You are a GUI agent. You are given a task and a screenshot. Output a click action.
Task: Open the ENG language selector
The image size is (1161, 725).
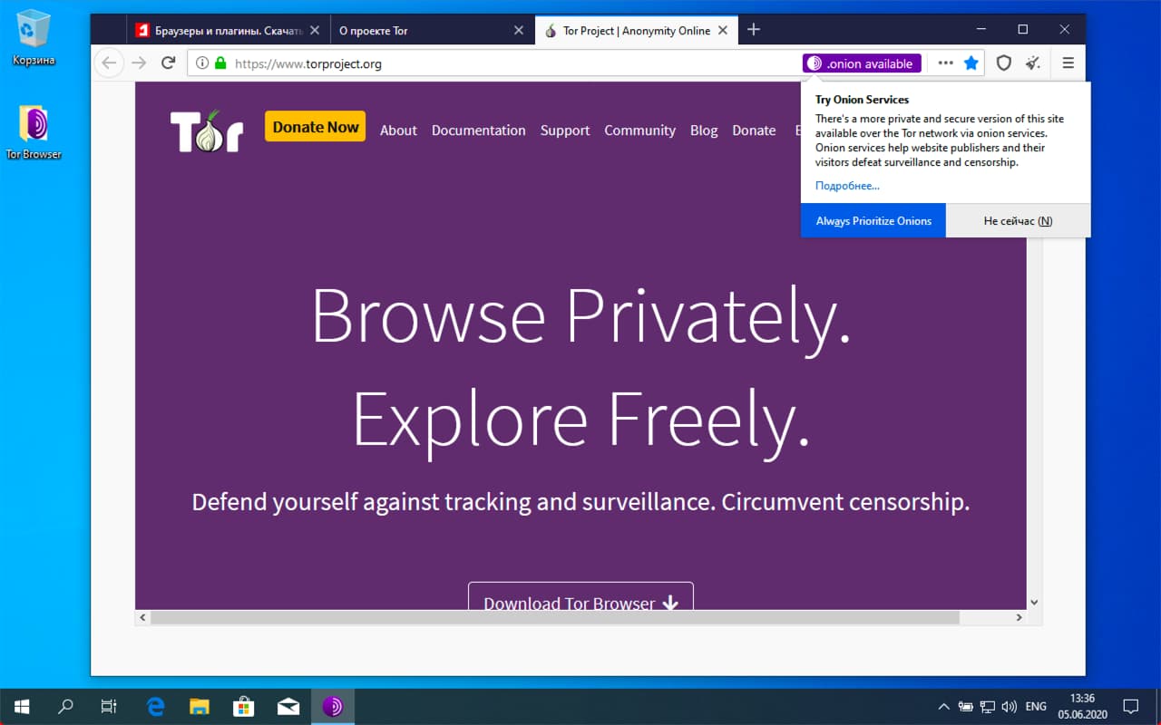click(x=1035, y=707)
